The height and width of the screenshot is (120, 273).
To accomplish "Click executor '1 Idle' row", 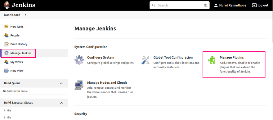I will 34,110.
